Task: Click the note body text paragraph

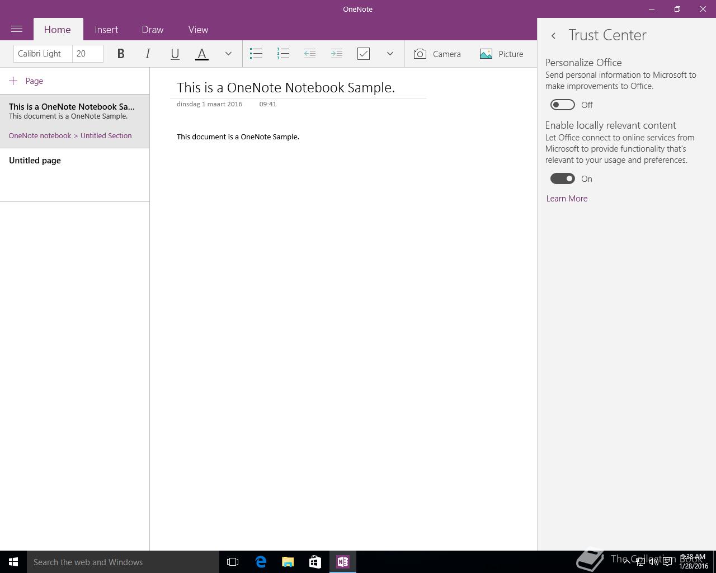Action: point(238,137)
